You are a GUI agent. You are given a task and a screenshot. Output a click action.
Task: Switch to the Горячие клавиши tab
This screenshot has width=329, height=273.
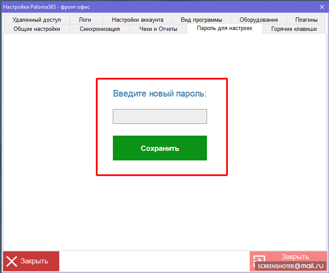pos(294,29)
